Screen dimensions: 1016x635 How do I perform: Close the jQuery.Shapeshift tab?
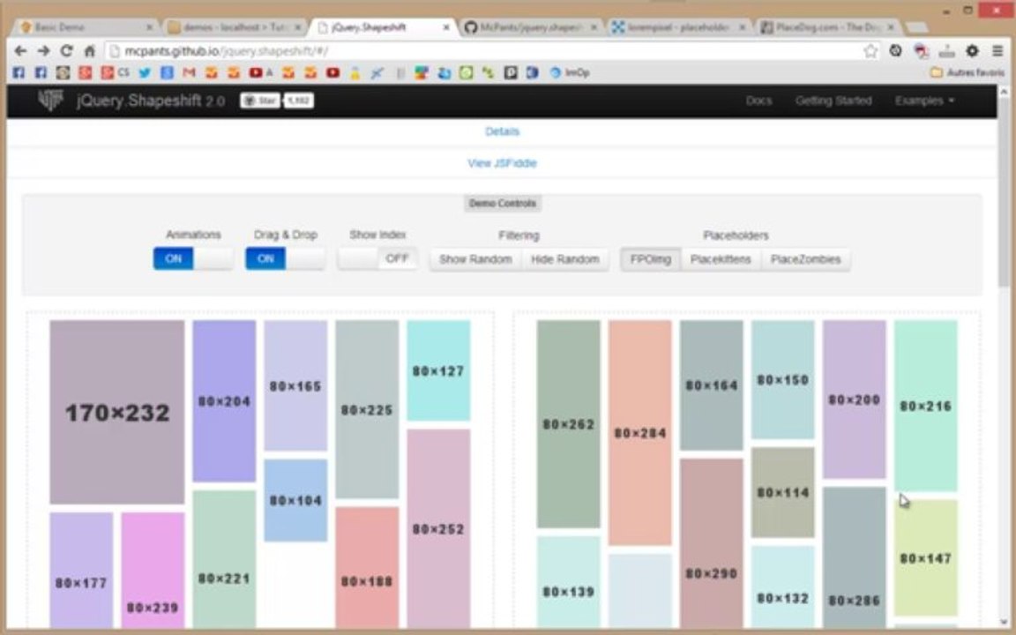[445, 27]
